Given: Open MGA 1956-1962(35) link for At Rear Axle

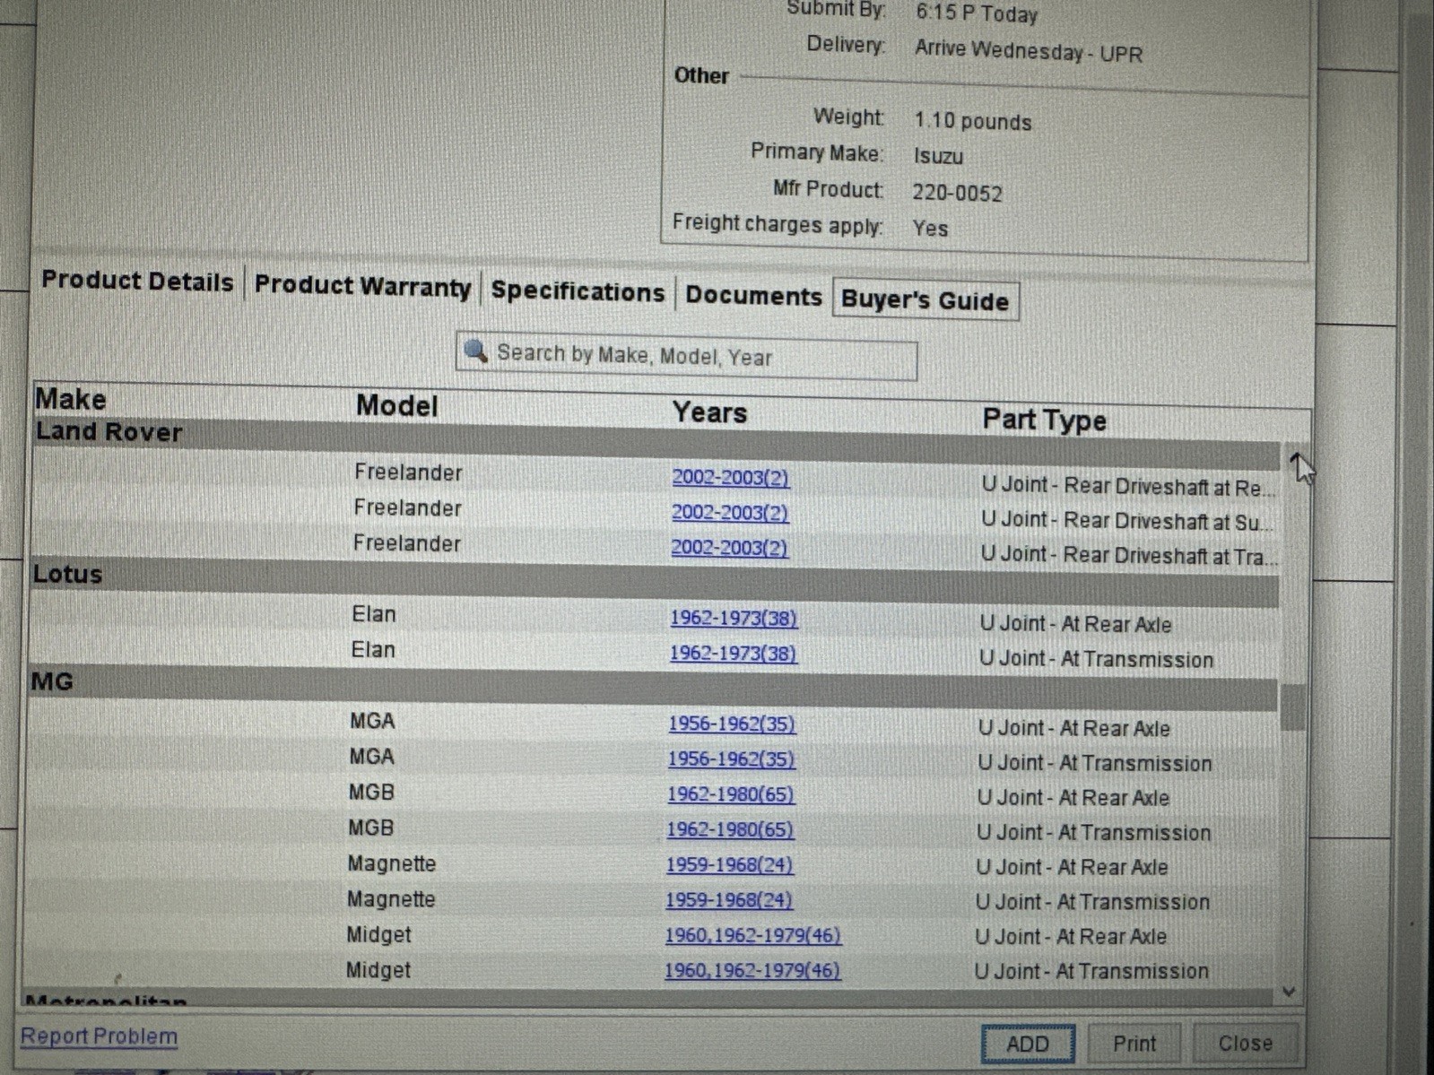Looking at the screenshot, I should pos(732,724).
